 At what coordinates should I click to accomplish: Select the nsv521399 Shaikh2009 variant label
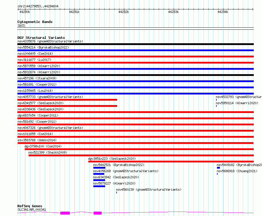pos(48,152)
